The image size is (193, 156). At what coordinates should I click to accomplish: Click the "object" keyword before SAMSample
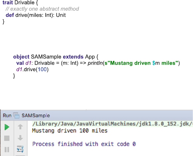pos(21,57)
